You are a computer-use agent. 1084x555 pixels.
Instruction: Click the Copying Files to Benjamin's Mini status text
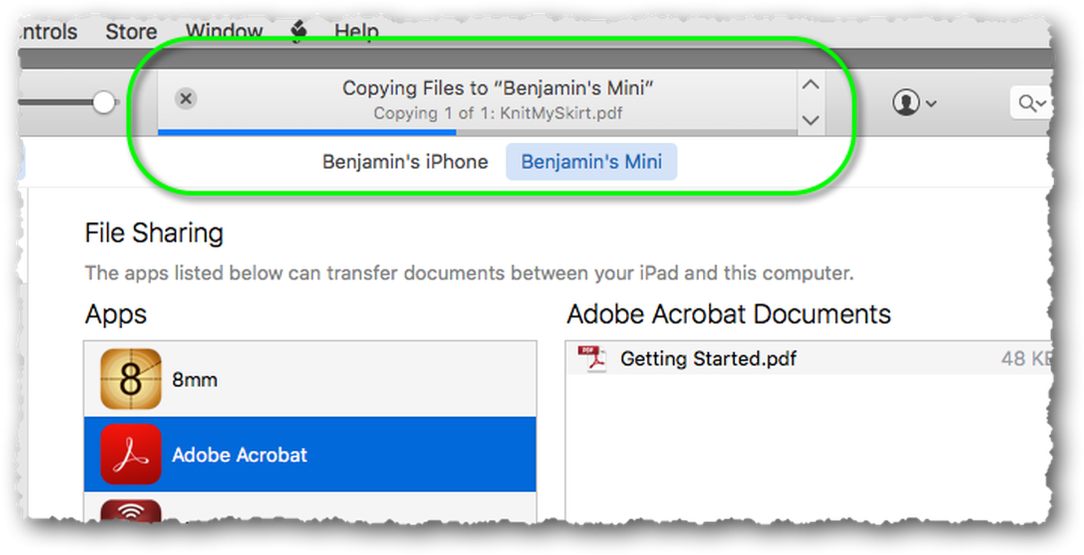pyautogui.click(x=497, y=88)
